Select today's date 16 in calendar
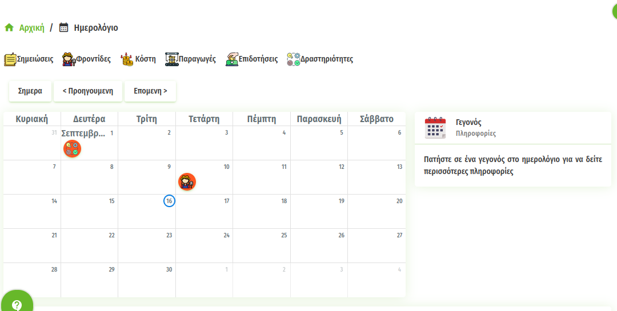This screenshot has width=617, height=311. [169, 201]
